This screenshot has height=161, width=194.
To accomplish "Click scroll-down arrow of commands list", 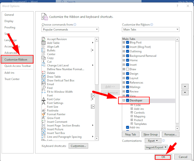I will coord(97,138).
